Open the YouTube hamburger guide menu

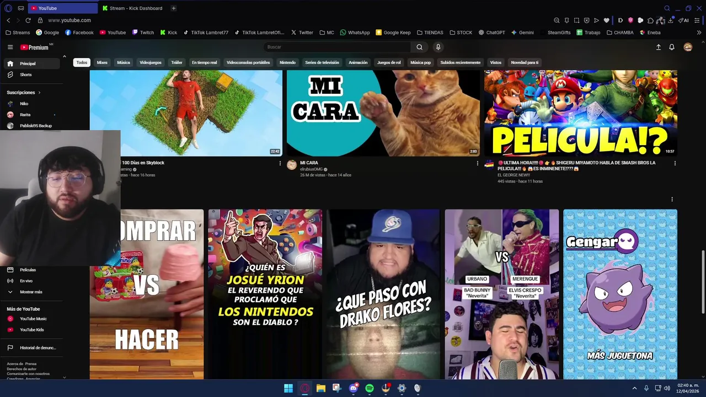pyautogui.click(x=10, y=47)
